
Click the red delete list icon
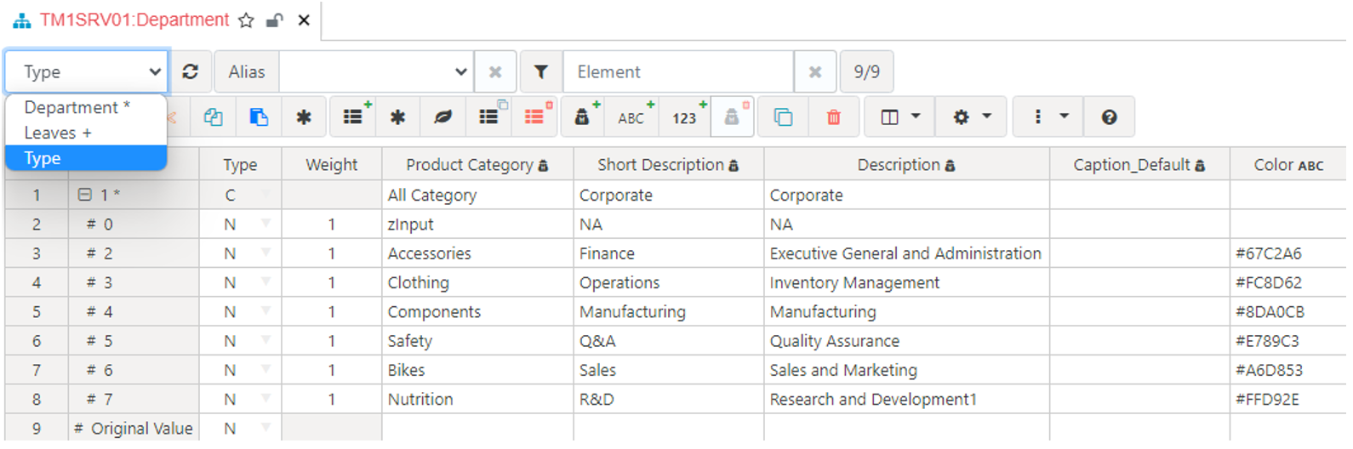point(535,117)
